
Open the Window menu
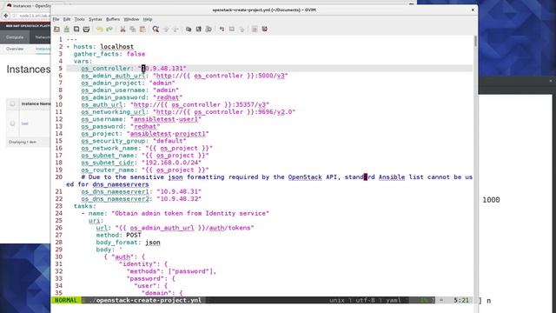pos(131,19)
